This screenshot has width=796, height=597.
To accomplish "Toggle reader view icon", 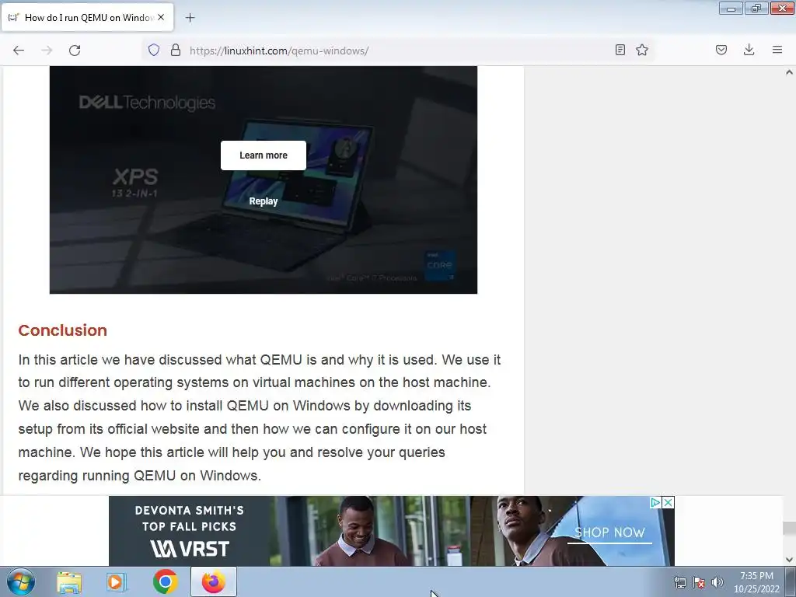I will tap(620, 50).
